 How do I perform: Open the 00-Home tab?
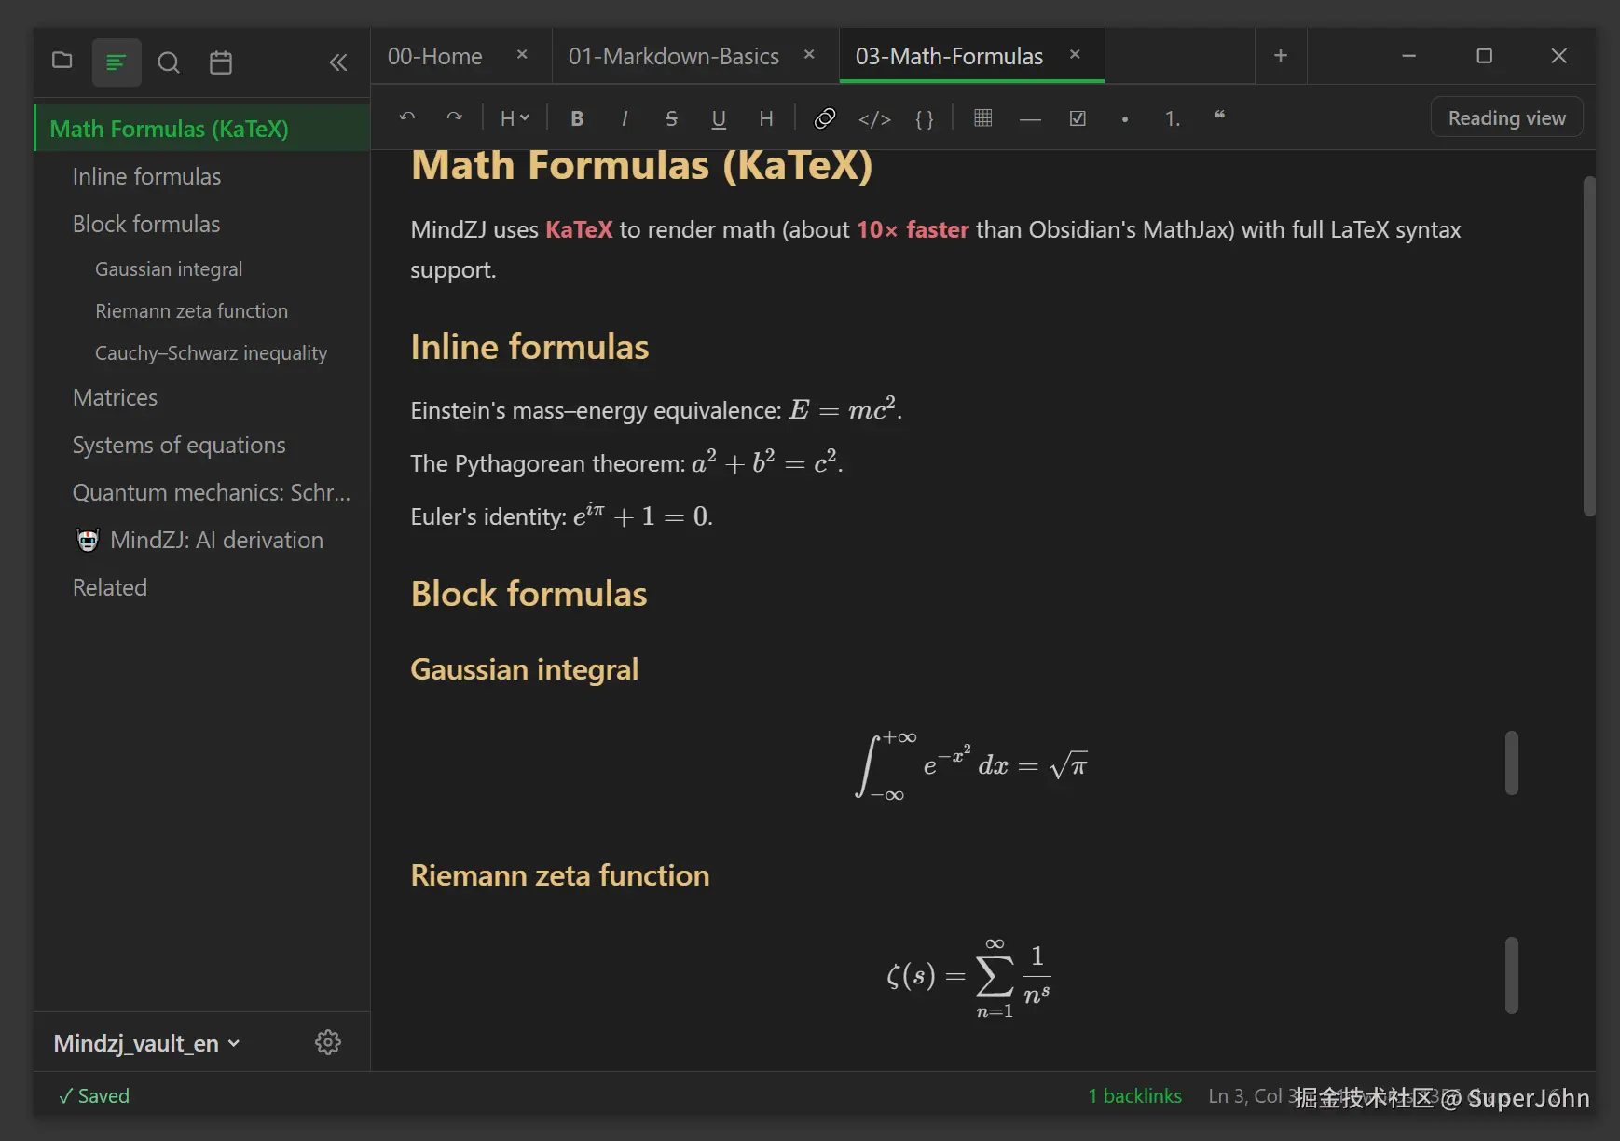[x=434, y=56]
